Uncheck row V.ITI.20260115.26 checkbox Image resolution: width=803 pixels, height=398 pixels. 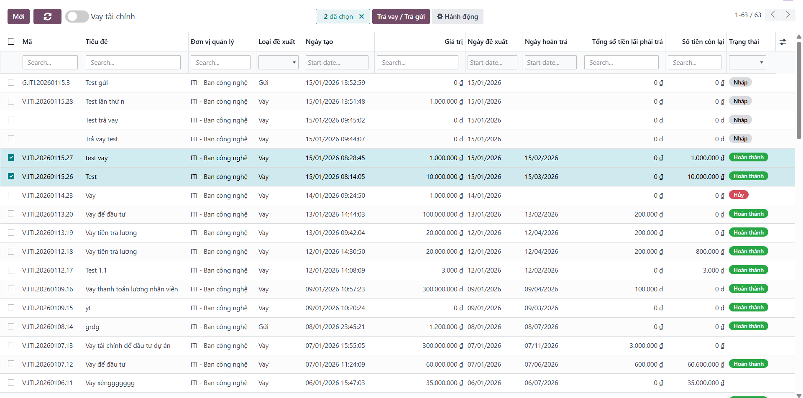11,176
